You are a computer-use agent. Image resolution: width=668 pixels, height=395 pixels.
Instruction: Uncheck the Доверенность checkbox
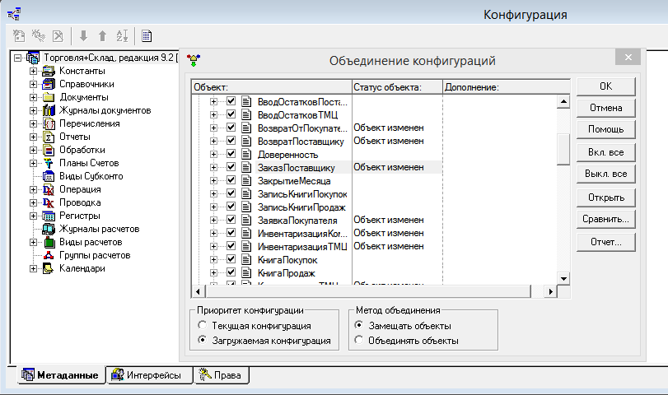click(231, 154)
